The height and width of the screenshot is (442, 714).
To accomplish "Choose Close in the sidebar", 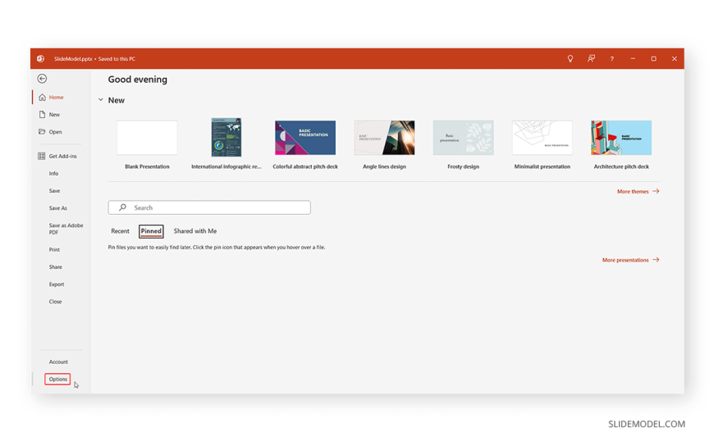I will [x=55, y=302].
